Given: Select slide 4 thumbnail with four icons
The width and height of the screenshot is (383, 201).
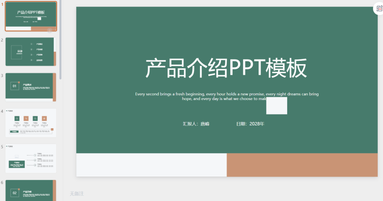Looking at the screenshot, I should [31, 123].
